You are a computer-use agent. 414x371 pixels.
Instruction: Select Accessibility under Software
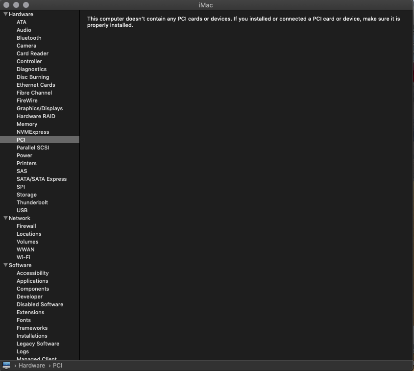pos(32,273)
